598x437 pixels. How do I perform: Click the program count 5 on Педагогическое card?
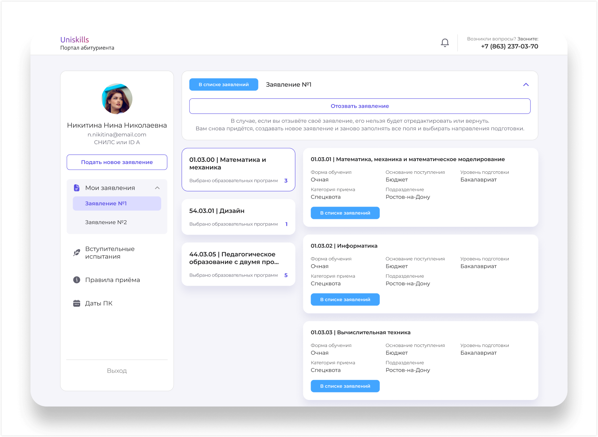pyautogui.click(x=286, y=275)
